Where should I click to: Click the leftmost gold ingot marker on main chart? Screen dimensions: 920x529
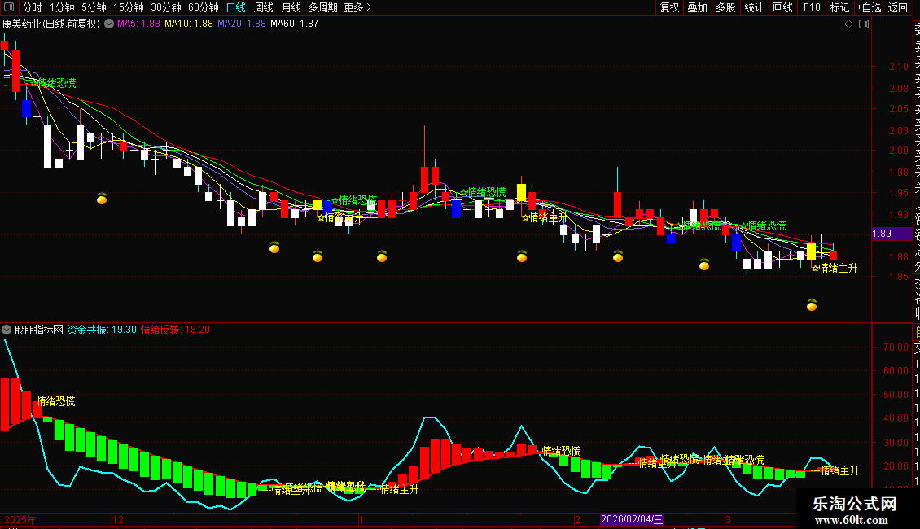[x=102, y=199]
